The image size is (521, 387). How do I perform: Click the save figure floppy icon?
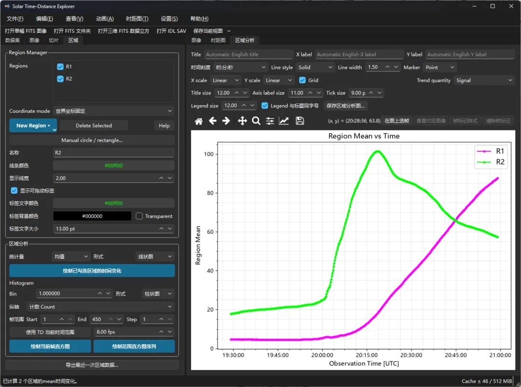[300, 121]
